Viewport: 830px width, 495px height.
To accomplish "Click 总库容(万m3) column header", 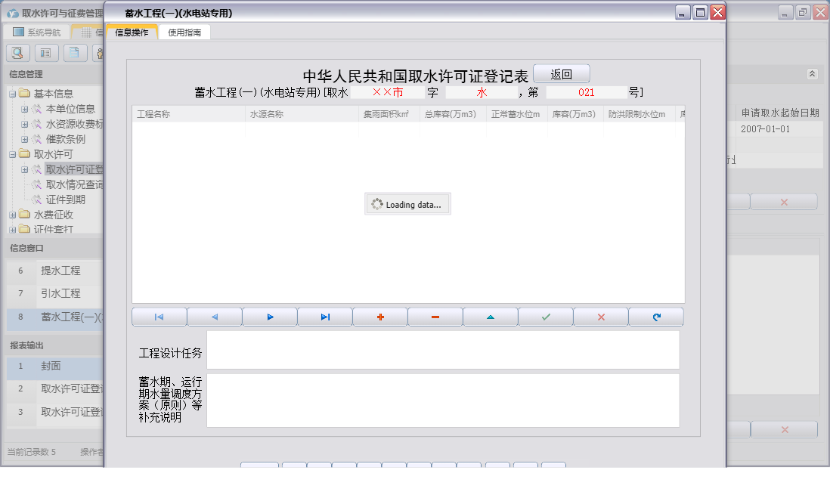I will coord(453,114).
